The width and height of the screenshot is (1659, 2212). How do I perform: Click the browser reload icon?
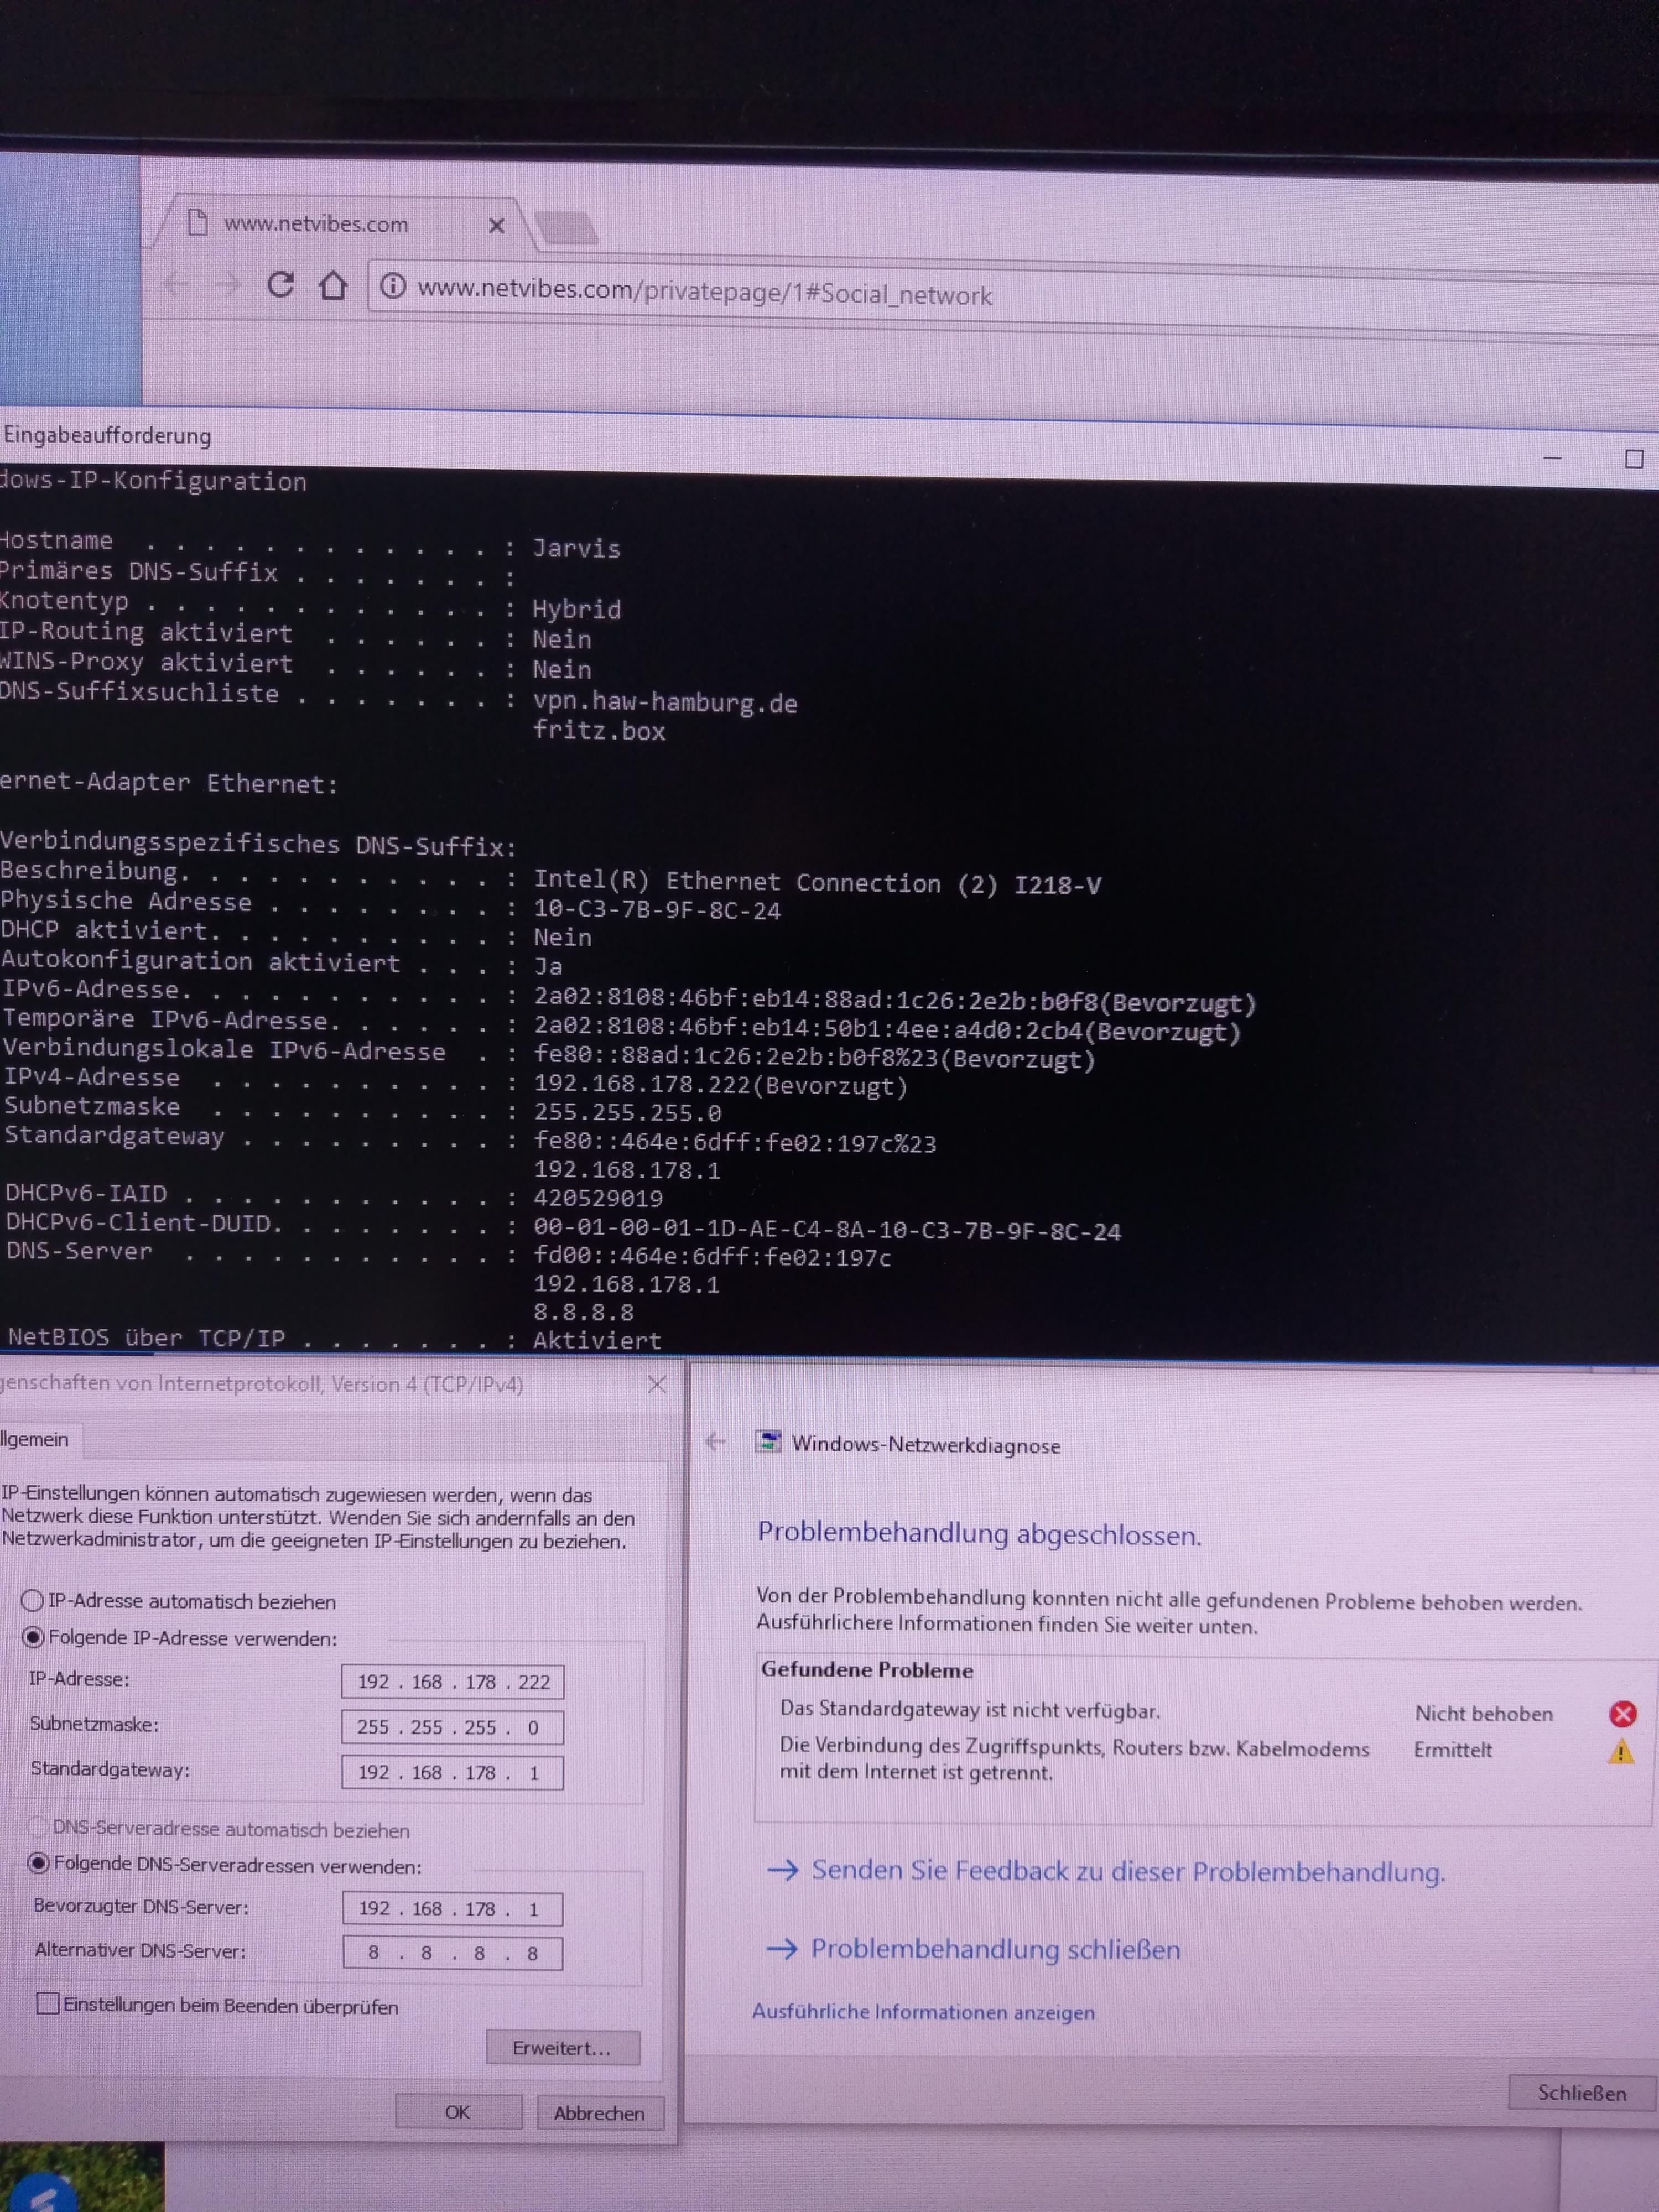pos(281,285)
